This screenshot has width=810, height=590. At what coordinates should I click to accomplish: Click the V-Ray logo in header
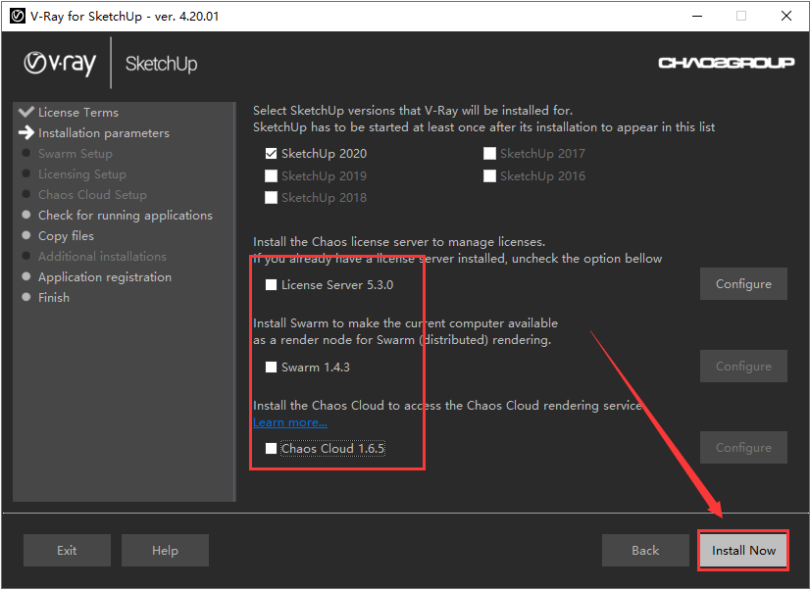tap(60, 64)
